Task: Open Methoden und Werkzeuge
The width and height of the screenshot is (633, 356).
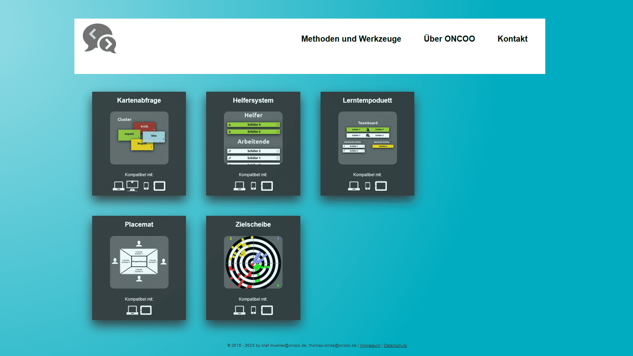Action: (x=351, y=39)
